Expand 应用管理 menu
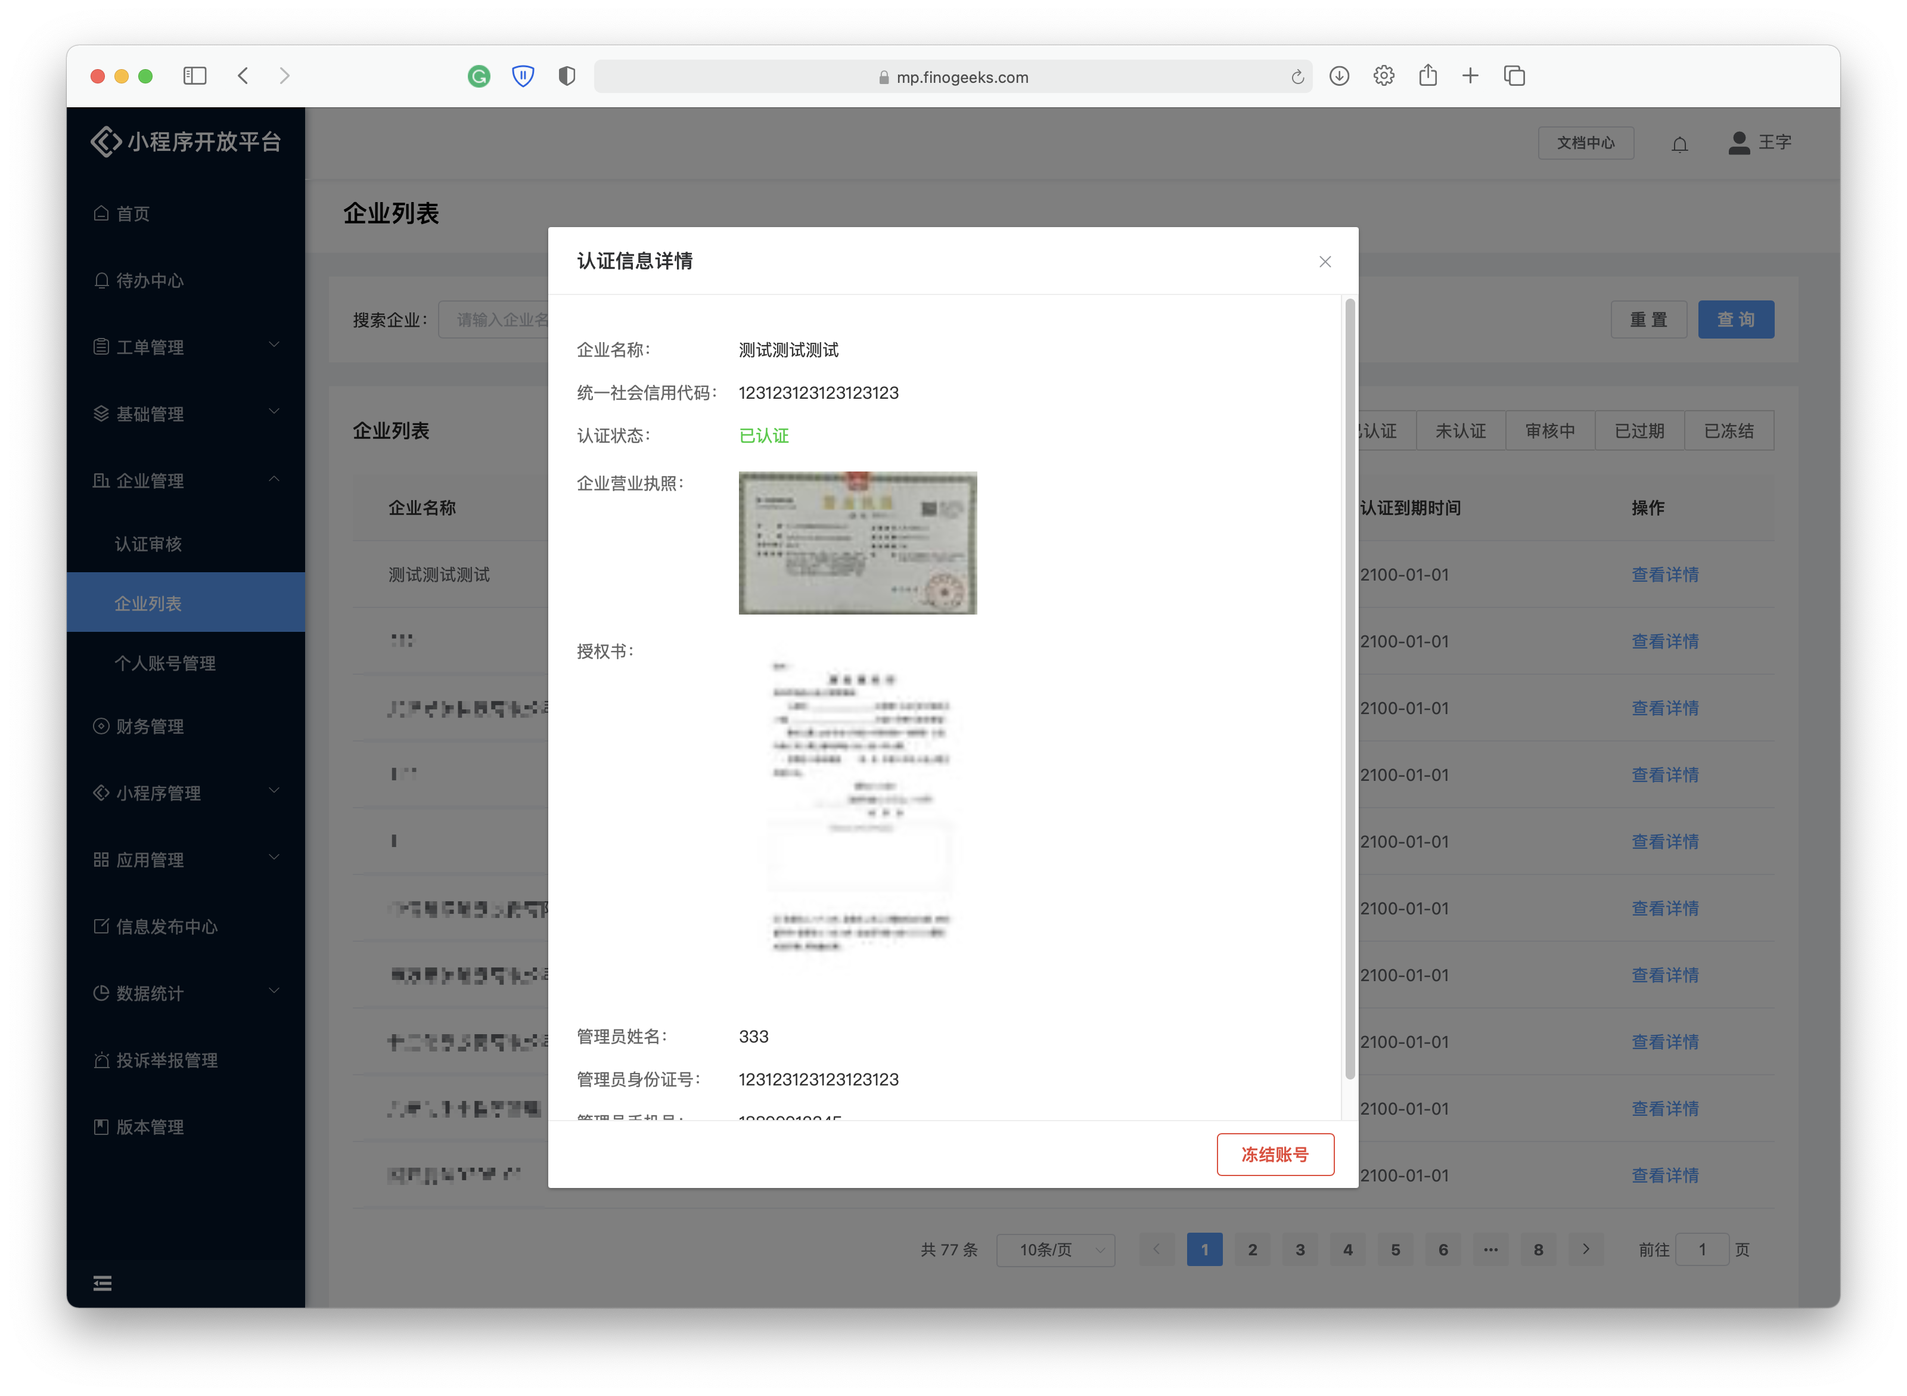 [x=185, y=860]
